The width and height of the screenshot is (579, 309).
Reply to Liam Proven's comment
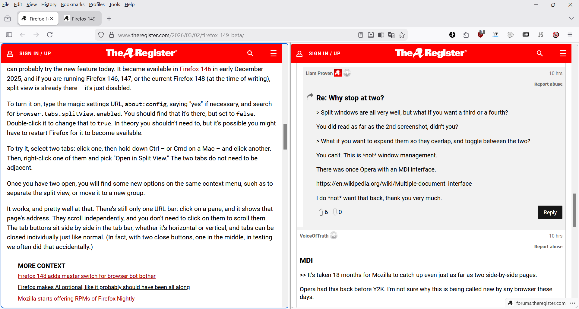pyautogui.click(x=550, y=212)
